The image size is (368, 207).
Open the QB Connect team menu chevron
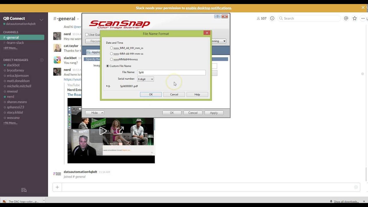(x=41, y=20)
